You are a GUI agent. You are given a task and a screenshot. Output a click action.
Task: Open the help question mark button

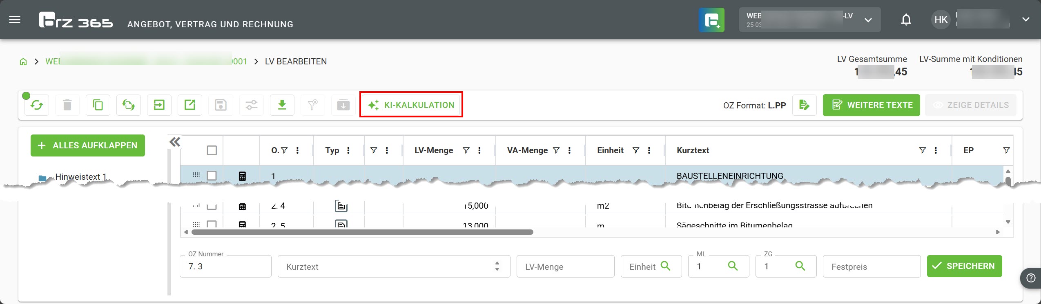pos(1031,278)
